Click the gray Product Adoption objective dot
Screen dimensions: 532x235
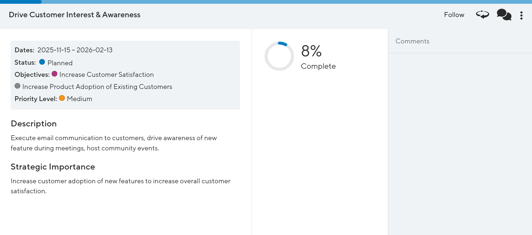click(x=18, y=86)
